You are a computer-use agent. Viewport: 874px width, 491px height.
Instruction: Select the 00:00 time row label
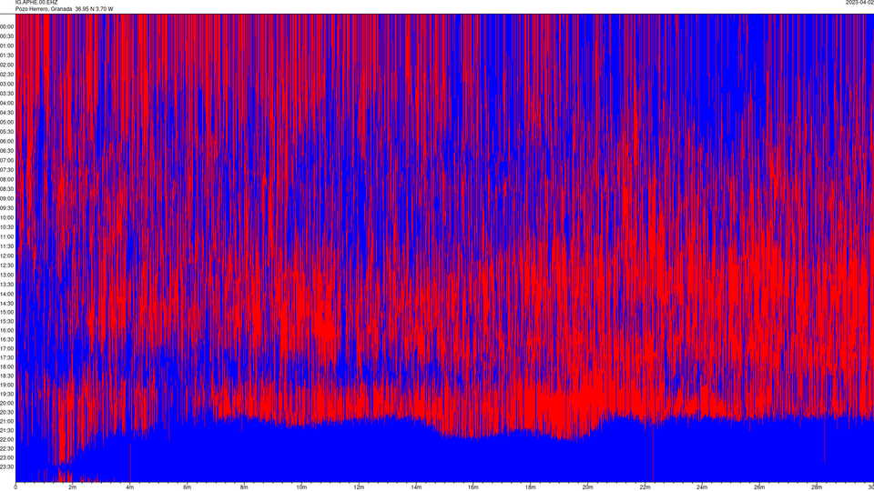coord(6,26)
